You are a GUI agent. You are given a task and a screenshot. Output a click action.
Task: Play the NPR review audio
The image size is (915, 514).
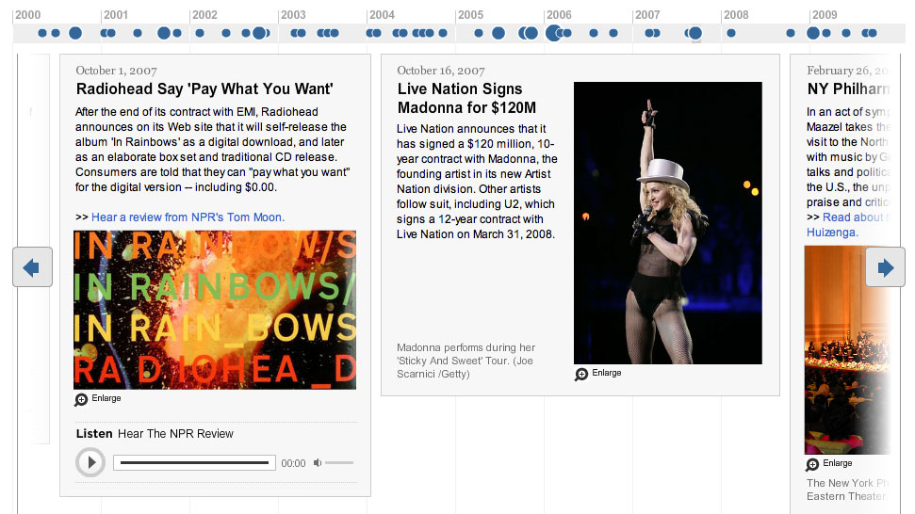[x=90, y=462]
